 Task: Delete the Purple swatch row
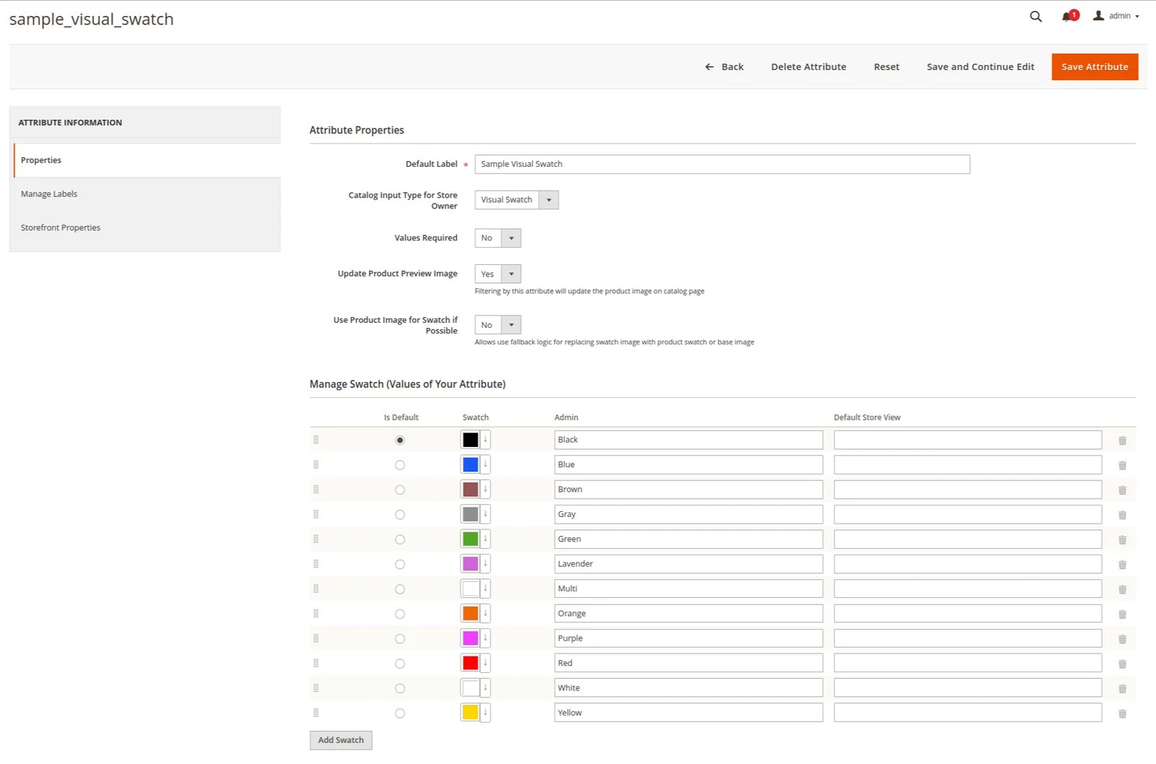[x=1122, y=639]
